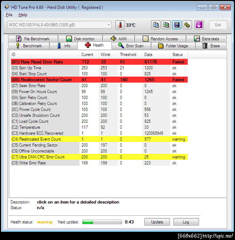Click the Threshold column header
The image size is (235, 240).
130,55
